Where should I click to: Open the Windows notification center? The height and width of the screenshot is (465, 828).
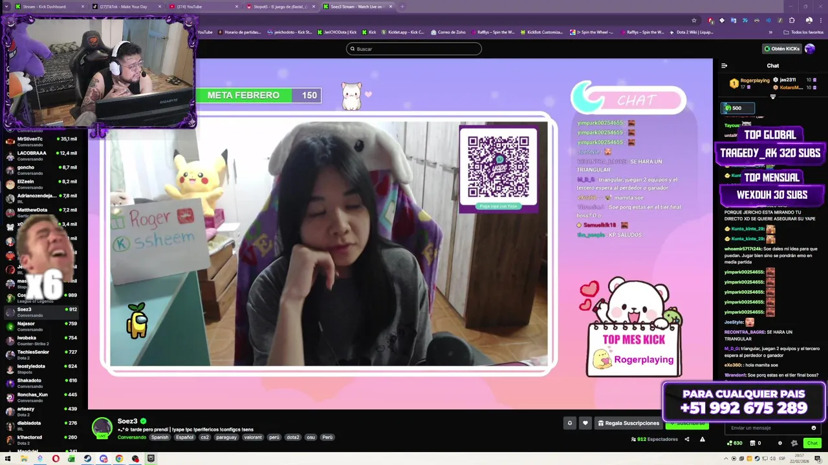(x=818, y=459)
